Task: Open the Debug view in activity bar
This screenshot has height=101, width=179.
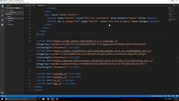Action: point(2,20)
